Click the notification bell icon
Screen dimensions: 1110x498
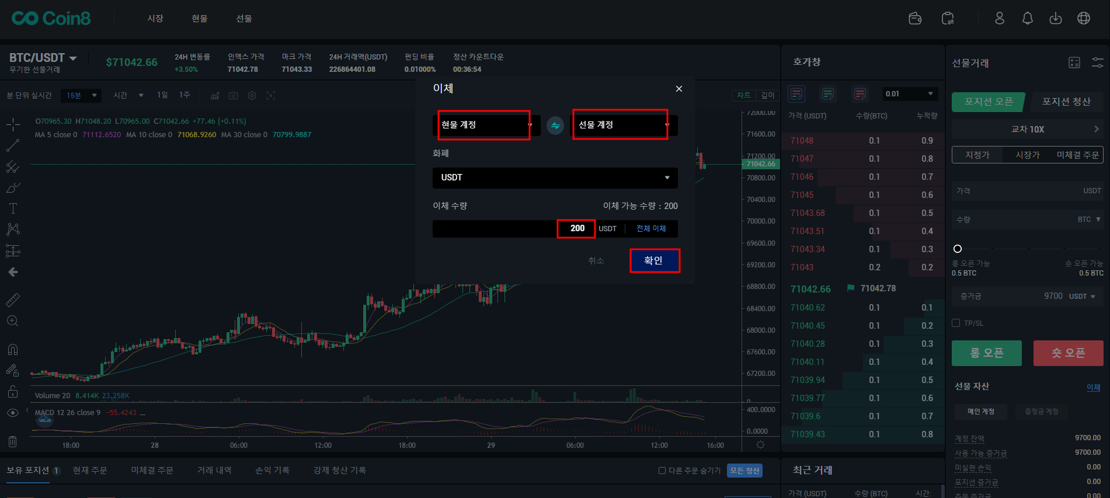(x=1027, y=19)
